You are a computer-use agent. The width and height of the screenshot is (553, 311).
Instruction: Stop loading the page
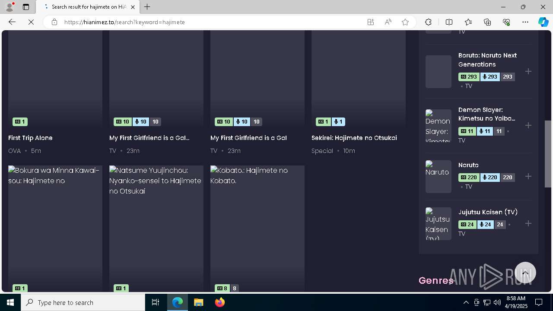coord(31,22)
